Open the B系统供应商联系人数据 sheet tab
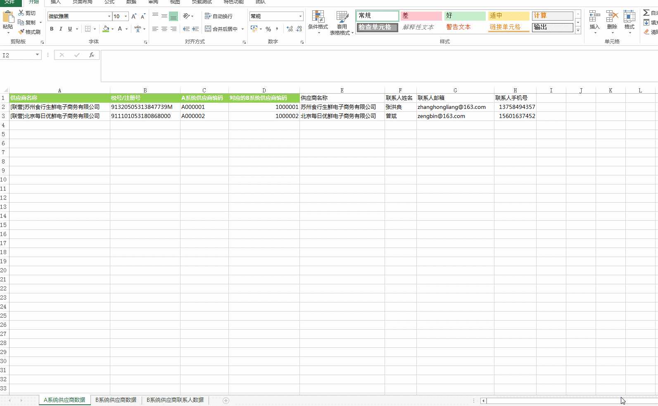Screen dimensions: 658x406 tap(175, 400)
